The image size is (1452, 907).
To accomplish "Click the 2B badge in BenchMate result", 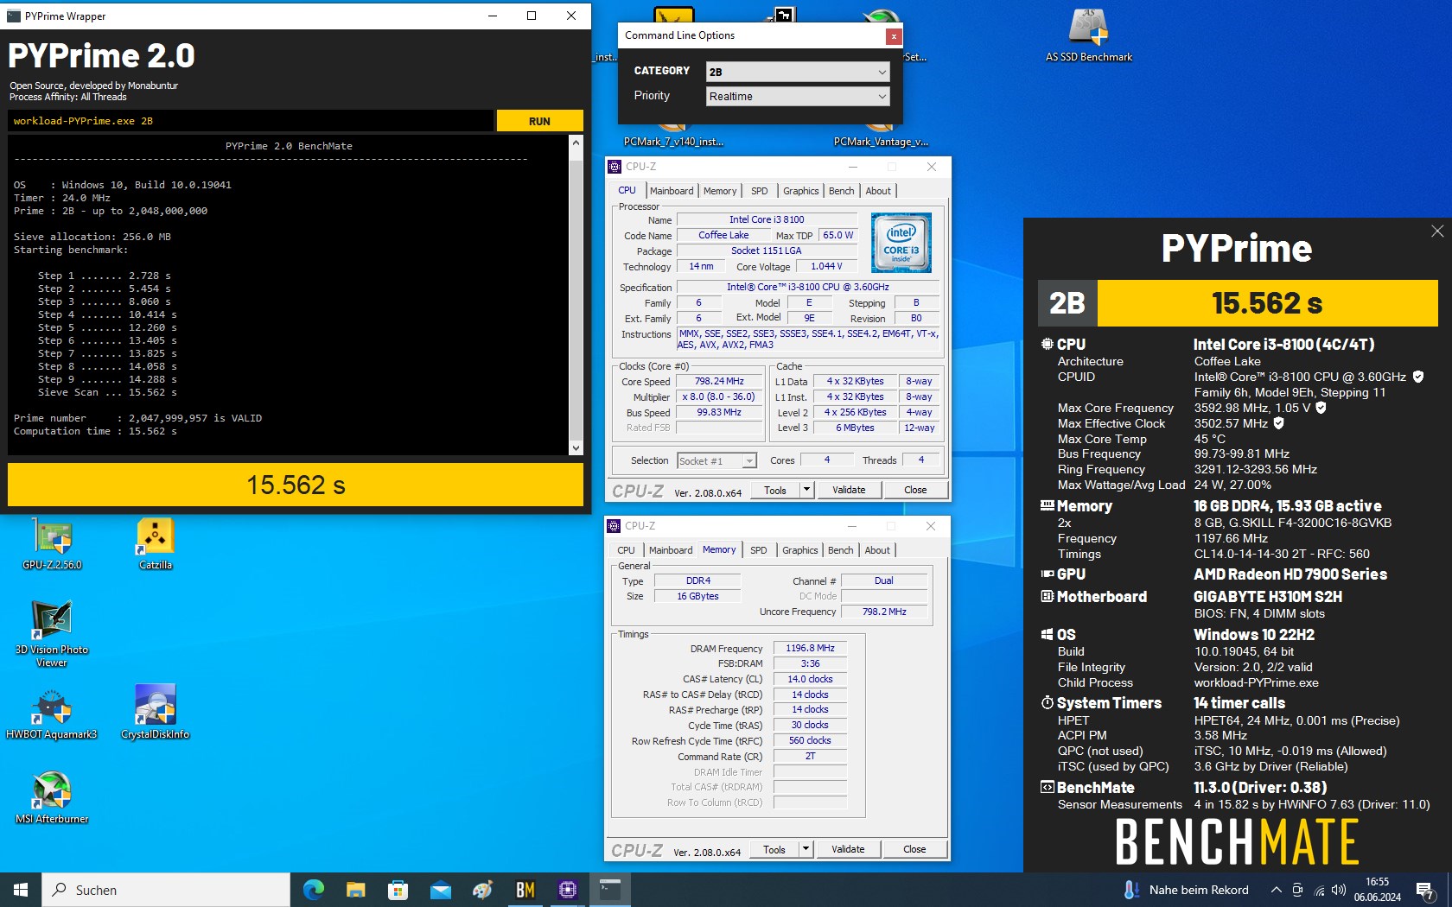I will 1067,303.
